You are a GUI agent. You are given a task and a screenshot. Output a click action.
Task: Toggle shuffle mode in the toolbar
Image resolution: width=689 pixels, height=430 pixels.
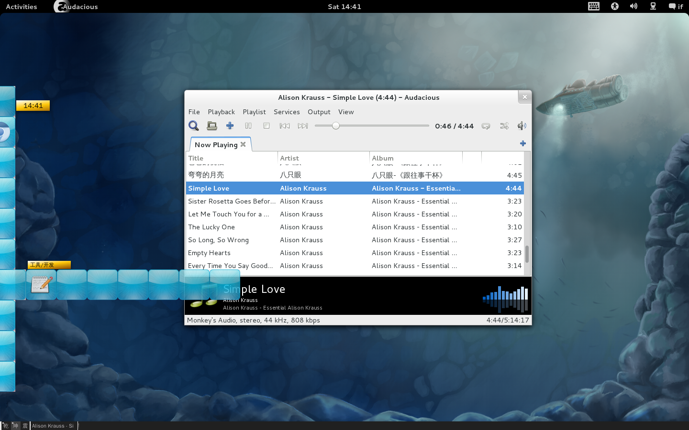click(x=504, y=126)
